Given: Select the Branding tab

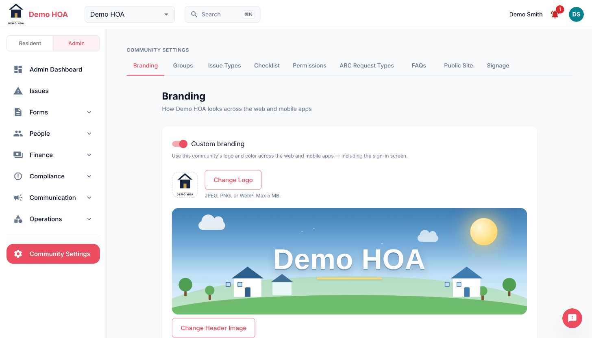Looking at the screenshot, I should tap(146, 65).
